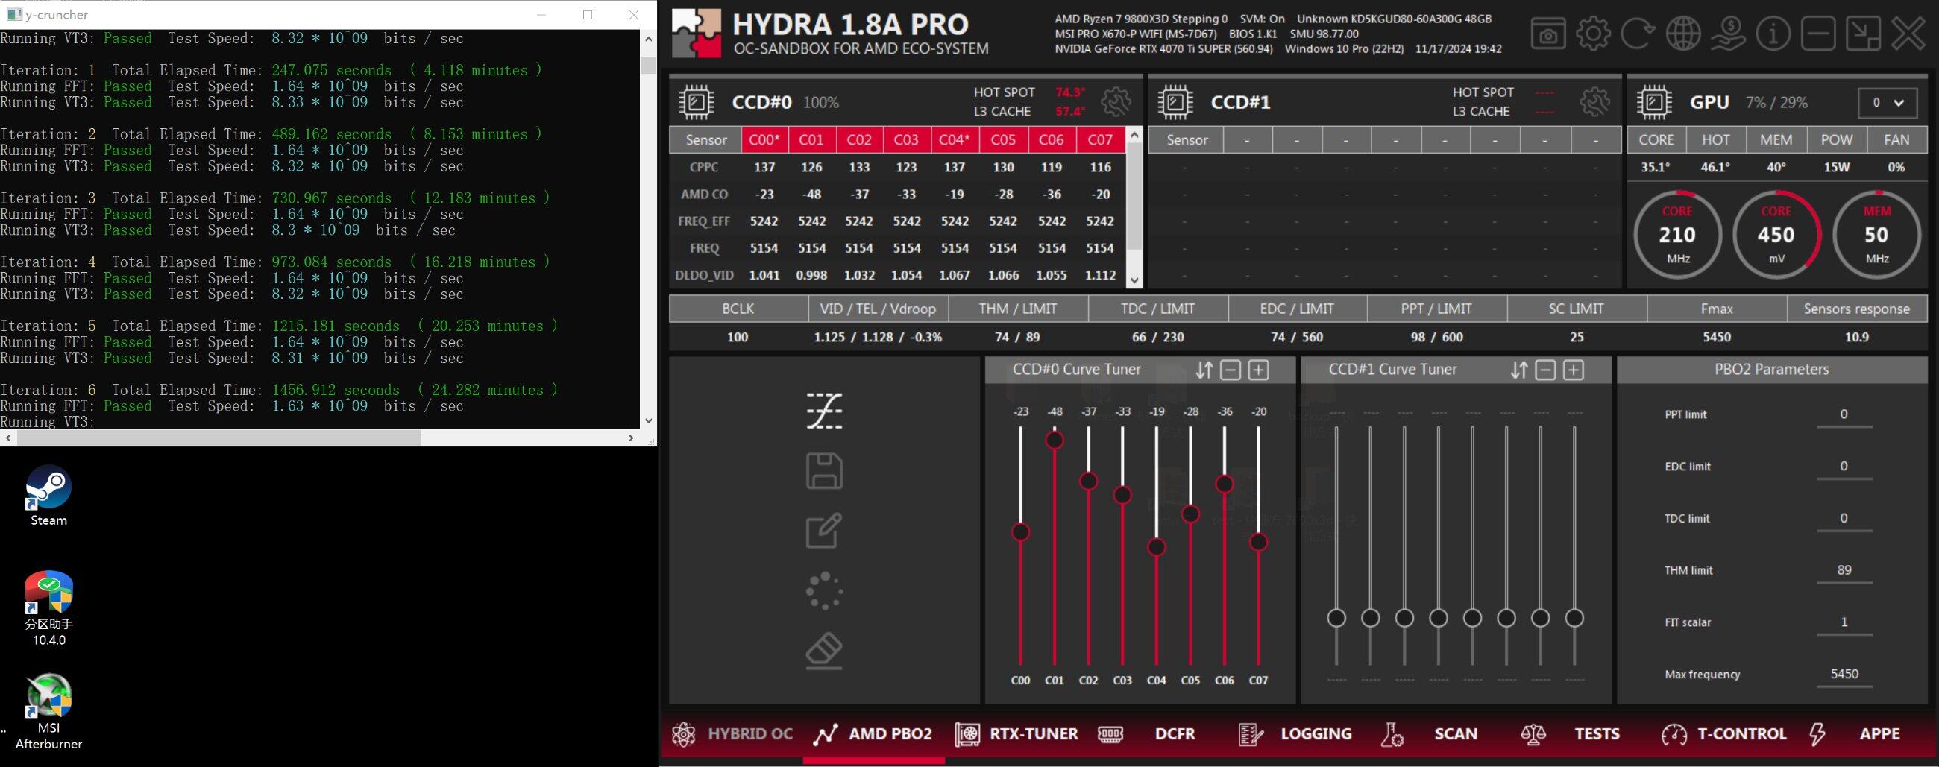Click C06 curve tuner slider handle

[1225, 484]
